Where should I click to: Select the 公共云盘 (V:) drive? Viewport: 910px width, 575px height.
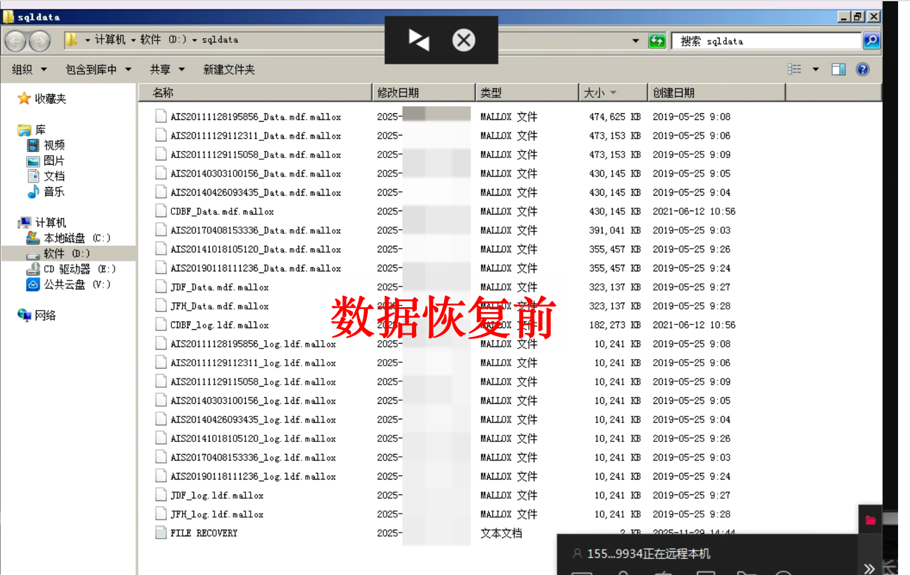pyautogui.click(x=68, y=285)
